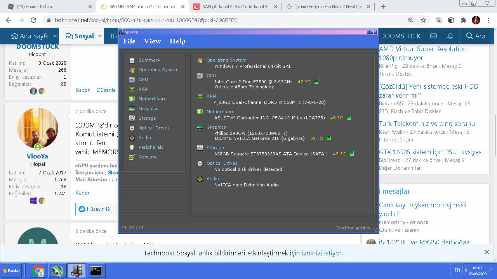Click the Chrome icon on the taskbar

(38, 270)
